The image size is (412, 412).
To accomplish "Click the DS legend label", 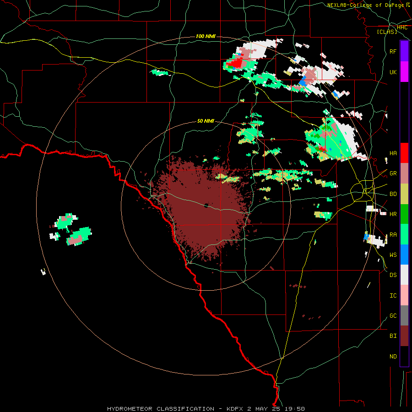I will [x=393, y=275].
